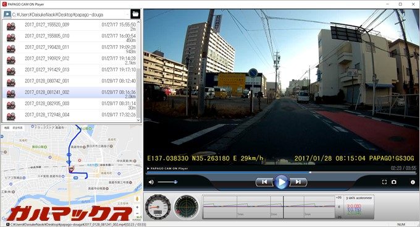Click the car position marker on map

[71, 169]
